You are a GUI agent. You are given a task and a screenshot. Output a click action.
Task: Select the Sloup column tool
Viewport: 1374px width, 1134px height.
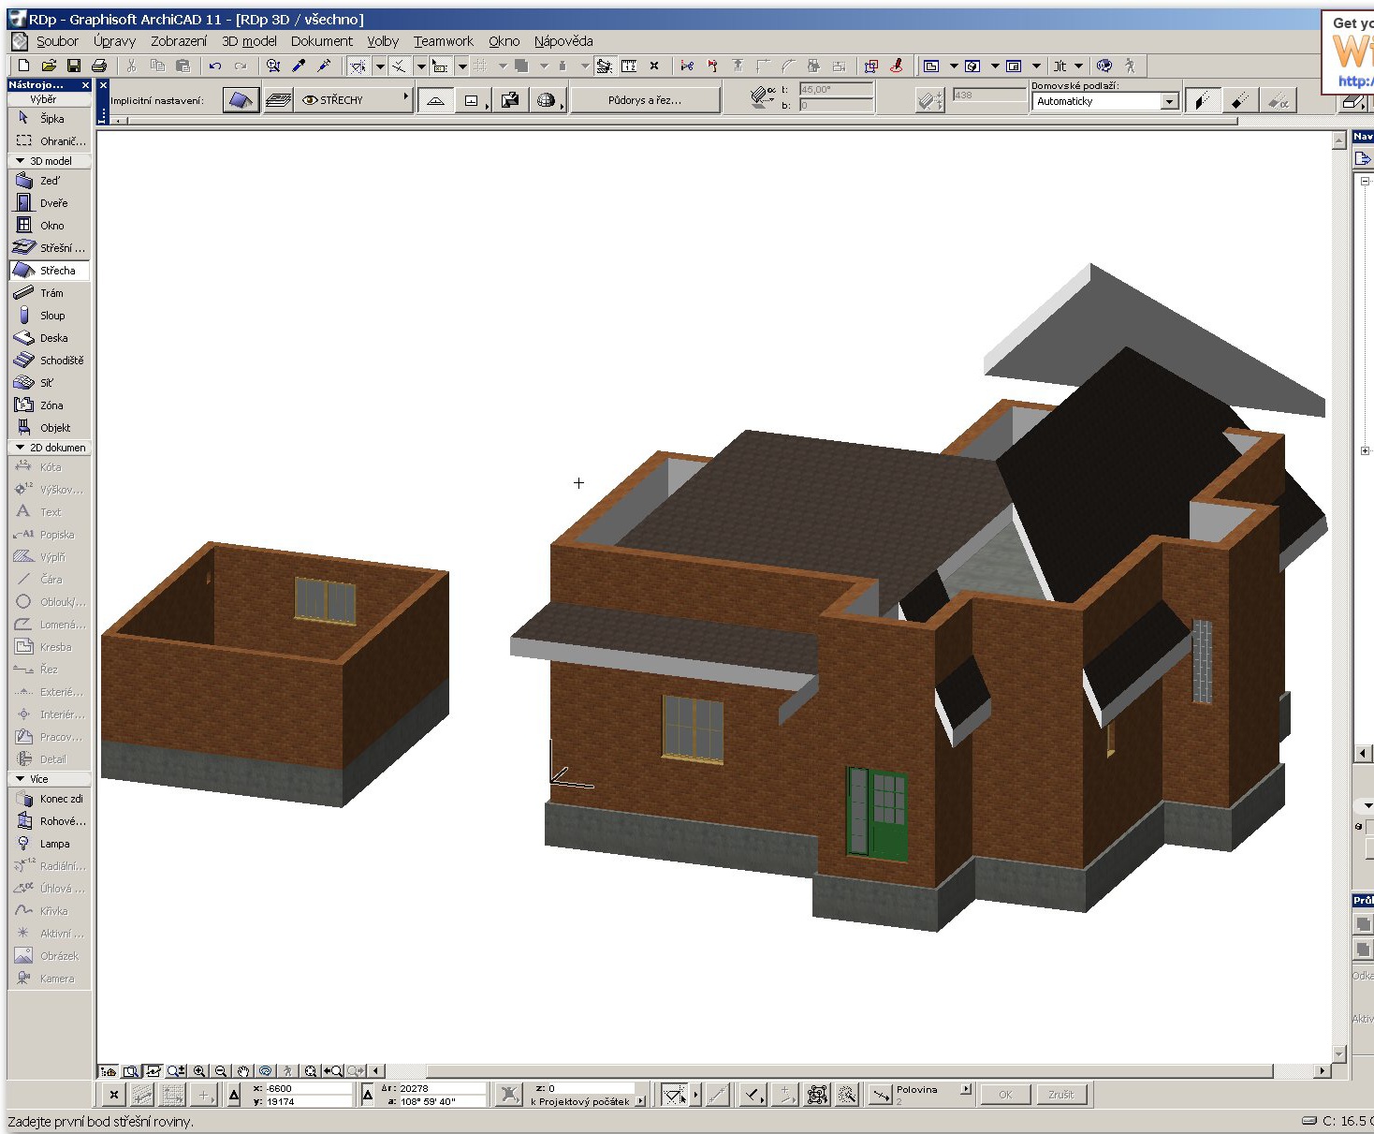pos(50,316)
